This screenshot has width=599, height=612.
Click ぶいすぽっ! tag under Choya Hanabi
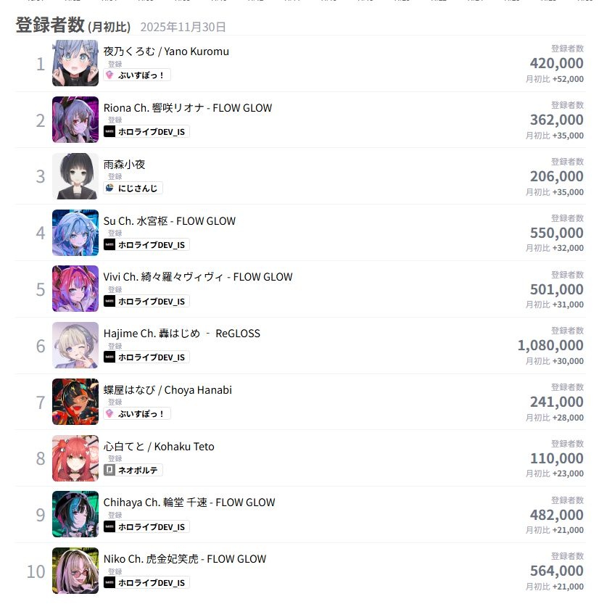(x=137, y=414)
